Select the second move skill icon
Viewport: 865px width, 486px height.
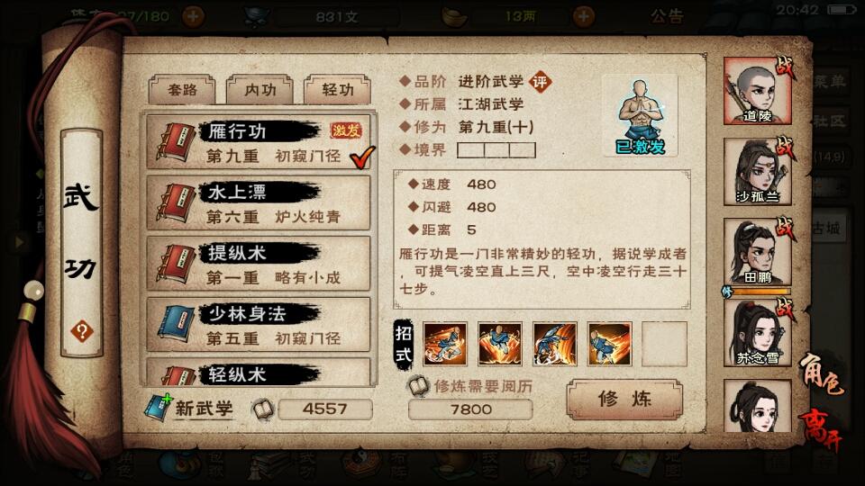coord(500,345)
